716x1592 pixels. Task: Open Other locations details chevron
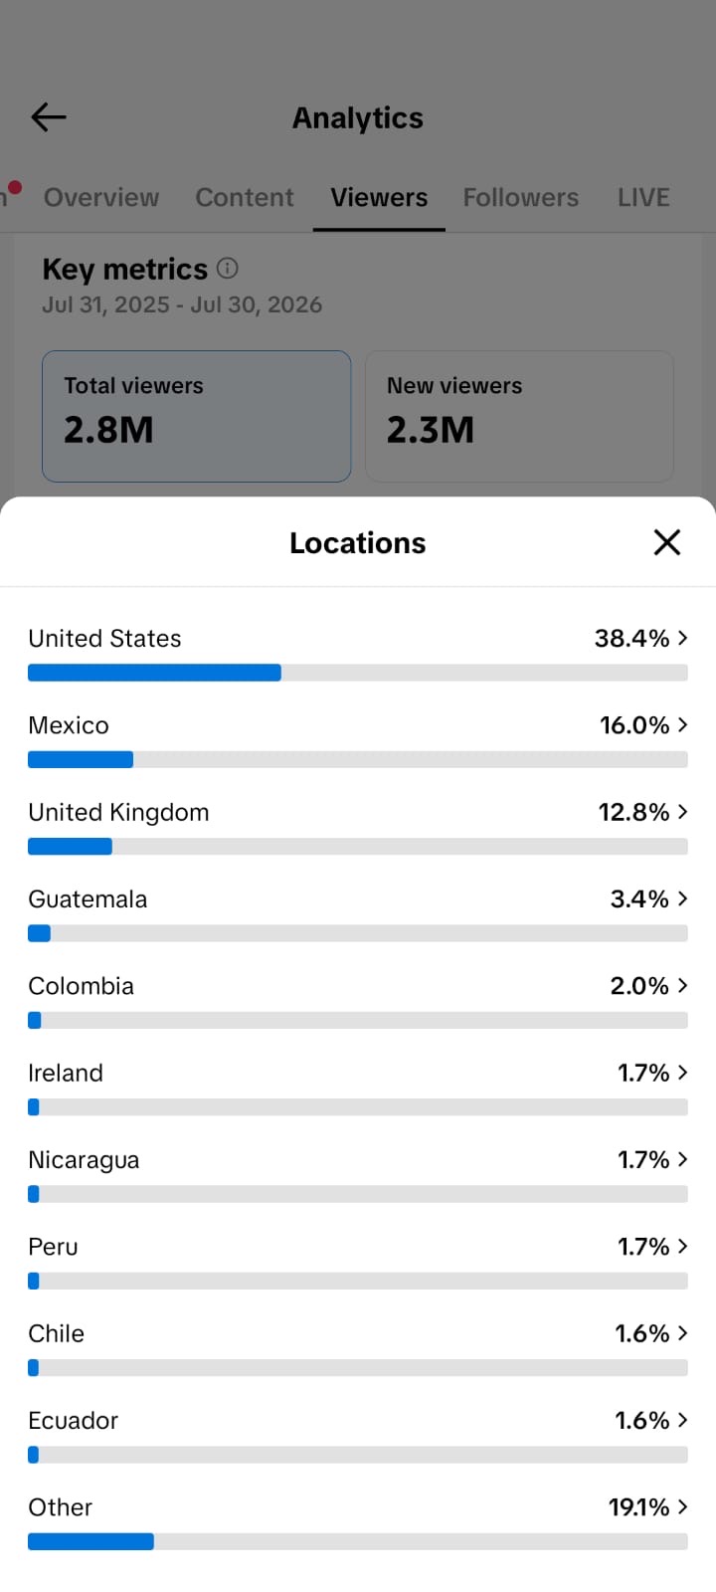pos(683,1506)
